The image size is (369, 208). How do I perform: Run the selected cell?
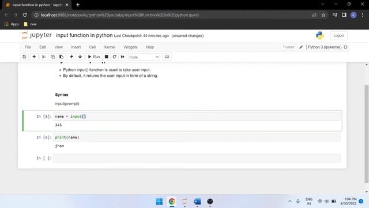pos(94,57)
